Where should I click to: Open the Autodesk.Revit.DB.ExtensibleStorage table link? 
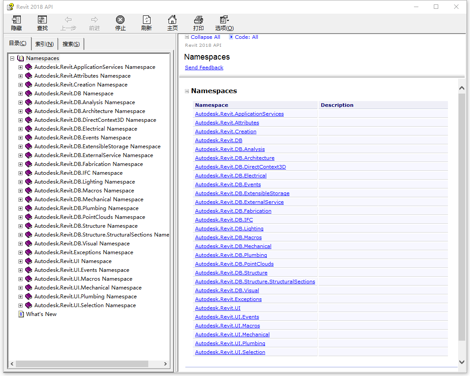click(x=242, y=193)
